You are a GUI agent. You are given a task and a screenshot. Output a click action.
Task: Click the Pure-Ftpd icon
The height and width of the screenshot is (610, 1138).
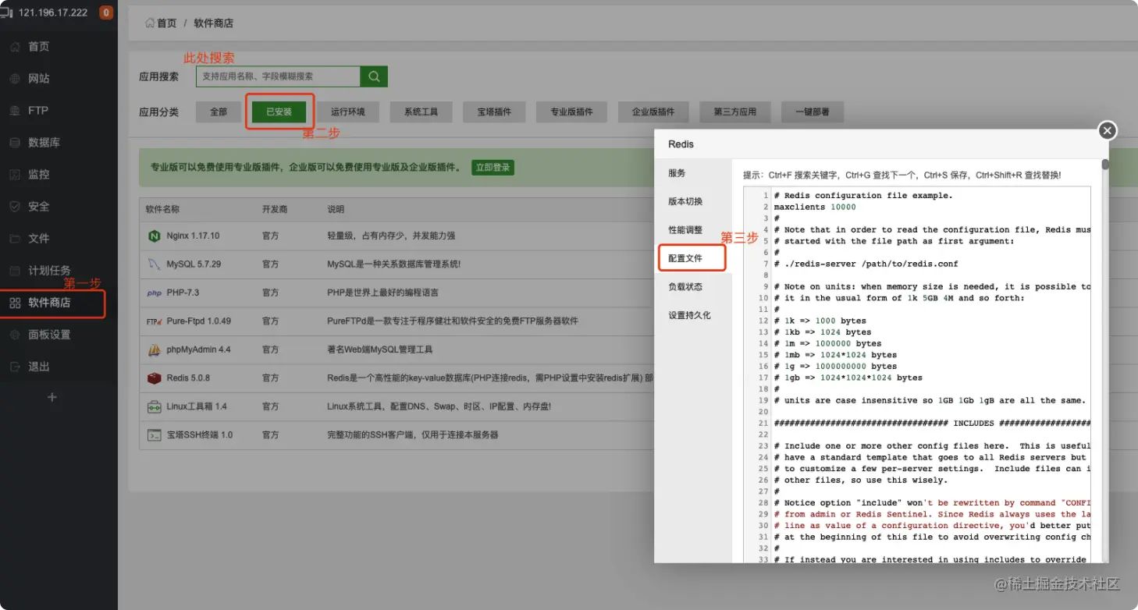click(154, 321)
